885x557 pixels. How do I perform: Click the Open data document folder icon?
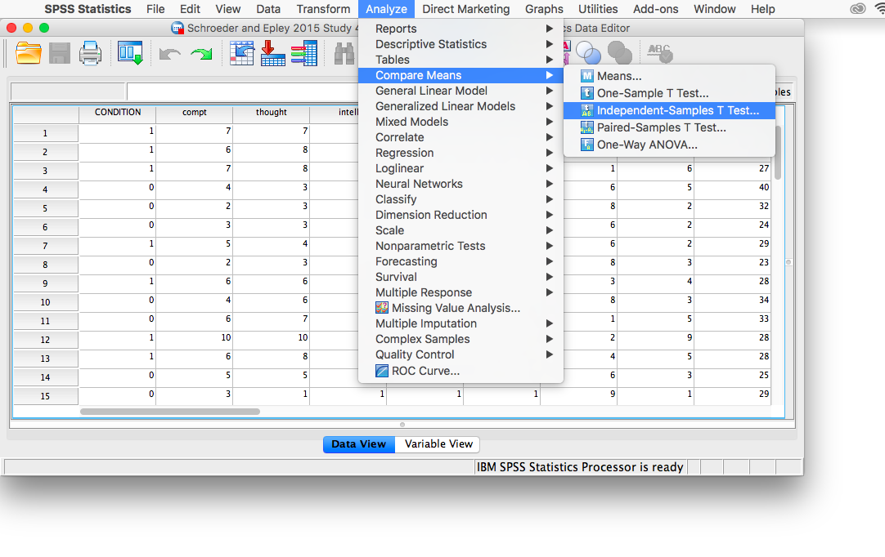[29, 54]
